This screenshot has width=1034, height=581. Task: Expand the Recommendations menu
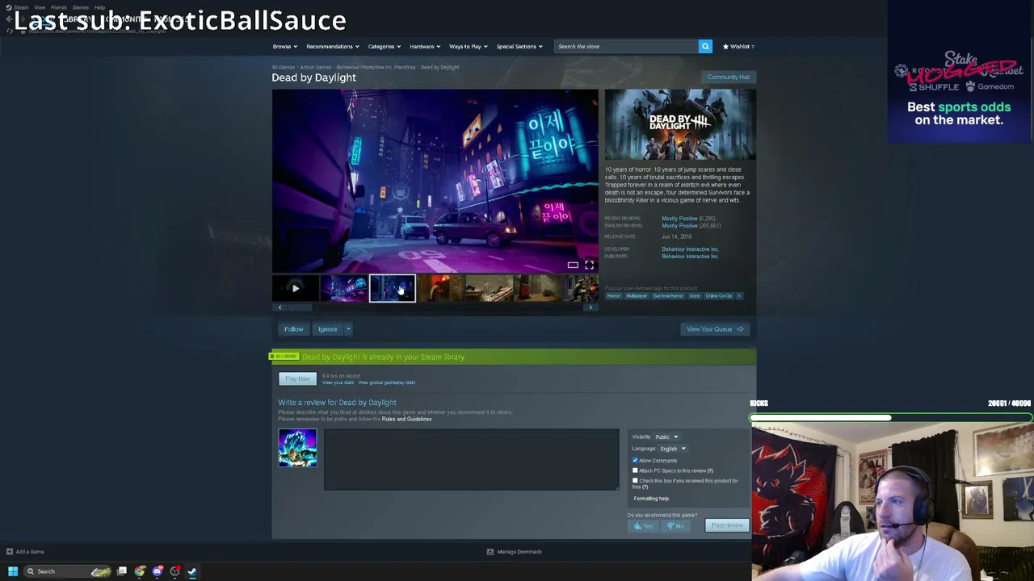pyautogui.click(x=332, y=46)
